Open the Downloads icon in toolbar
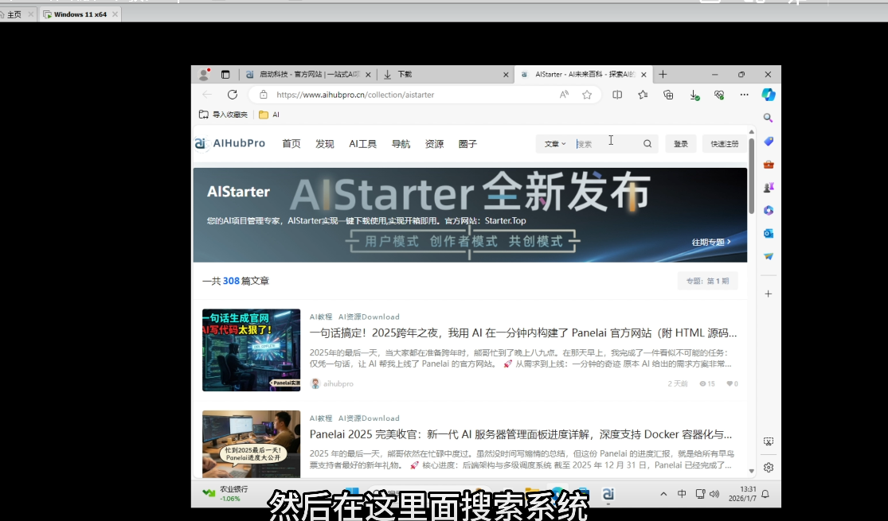 (x=694, y=95)
